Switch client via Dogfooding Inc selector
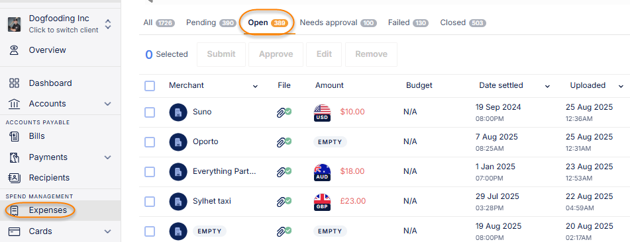The height and width of the screenshot is (242, 630). point(60,24)
